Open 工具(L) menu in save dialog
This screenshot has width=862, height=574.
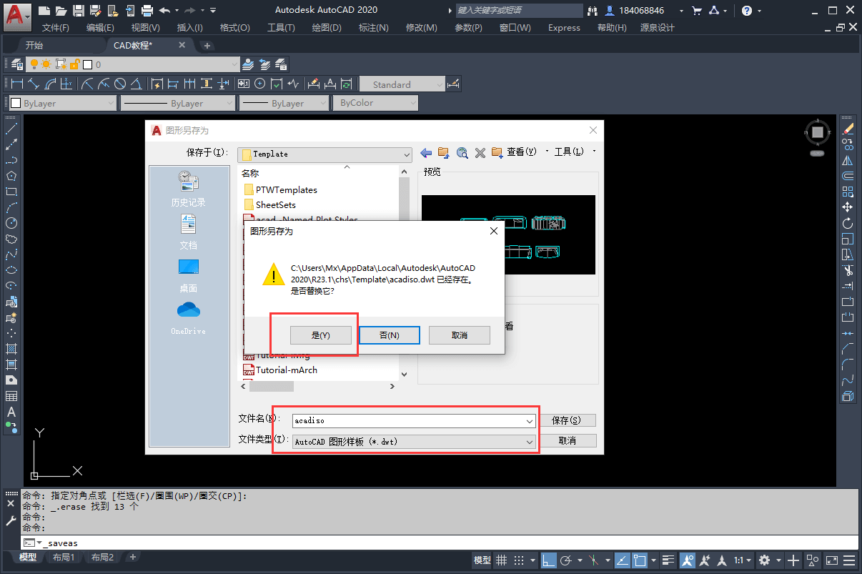point(569,152)
